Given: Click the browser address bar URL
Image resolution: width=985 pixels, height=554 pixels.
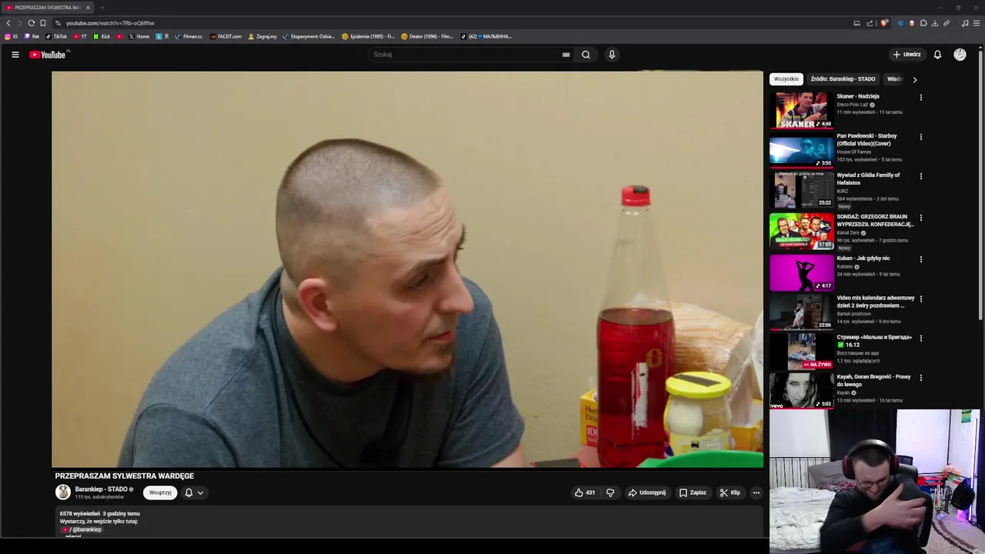Looking at the screenshot, I should (110, 23).
